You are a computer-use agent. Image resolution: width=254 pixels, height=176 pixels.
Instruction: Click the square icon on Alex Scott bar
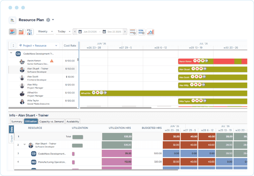(200, 77)
